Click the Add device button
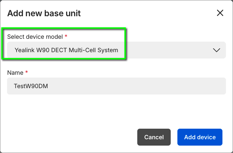This screenshot has width=233, height=153. point(200,137)
